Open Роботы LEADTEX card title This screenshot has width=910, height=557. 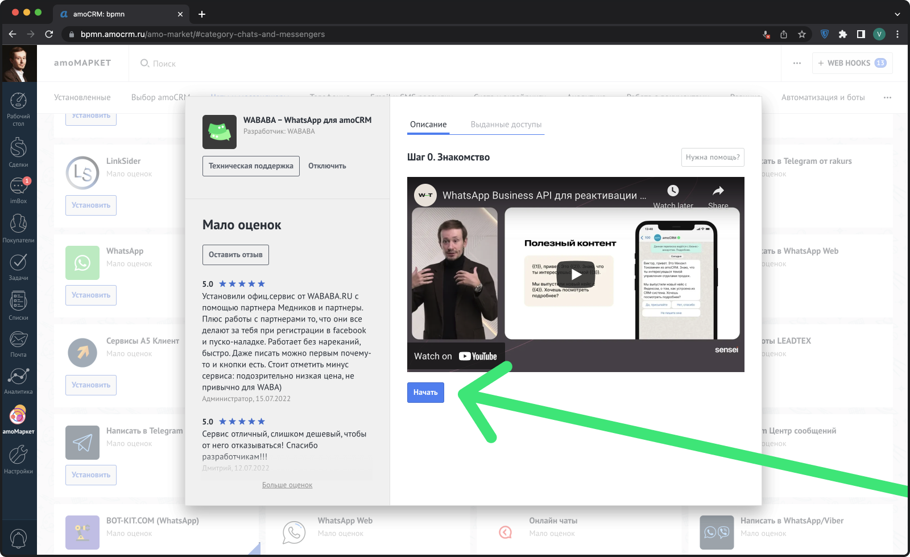[x=786, y=341]
